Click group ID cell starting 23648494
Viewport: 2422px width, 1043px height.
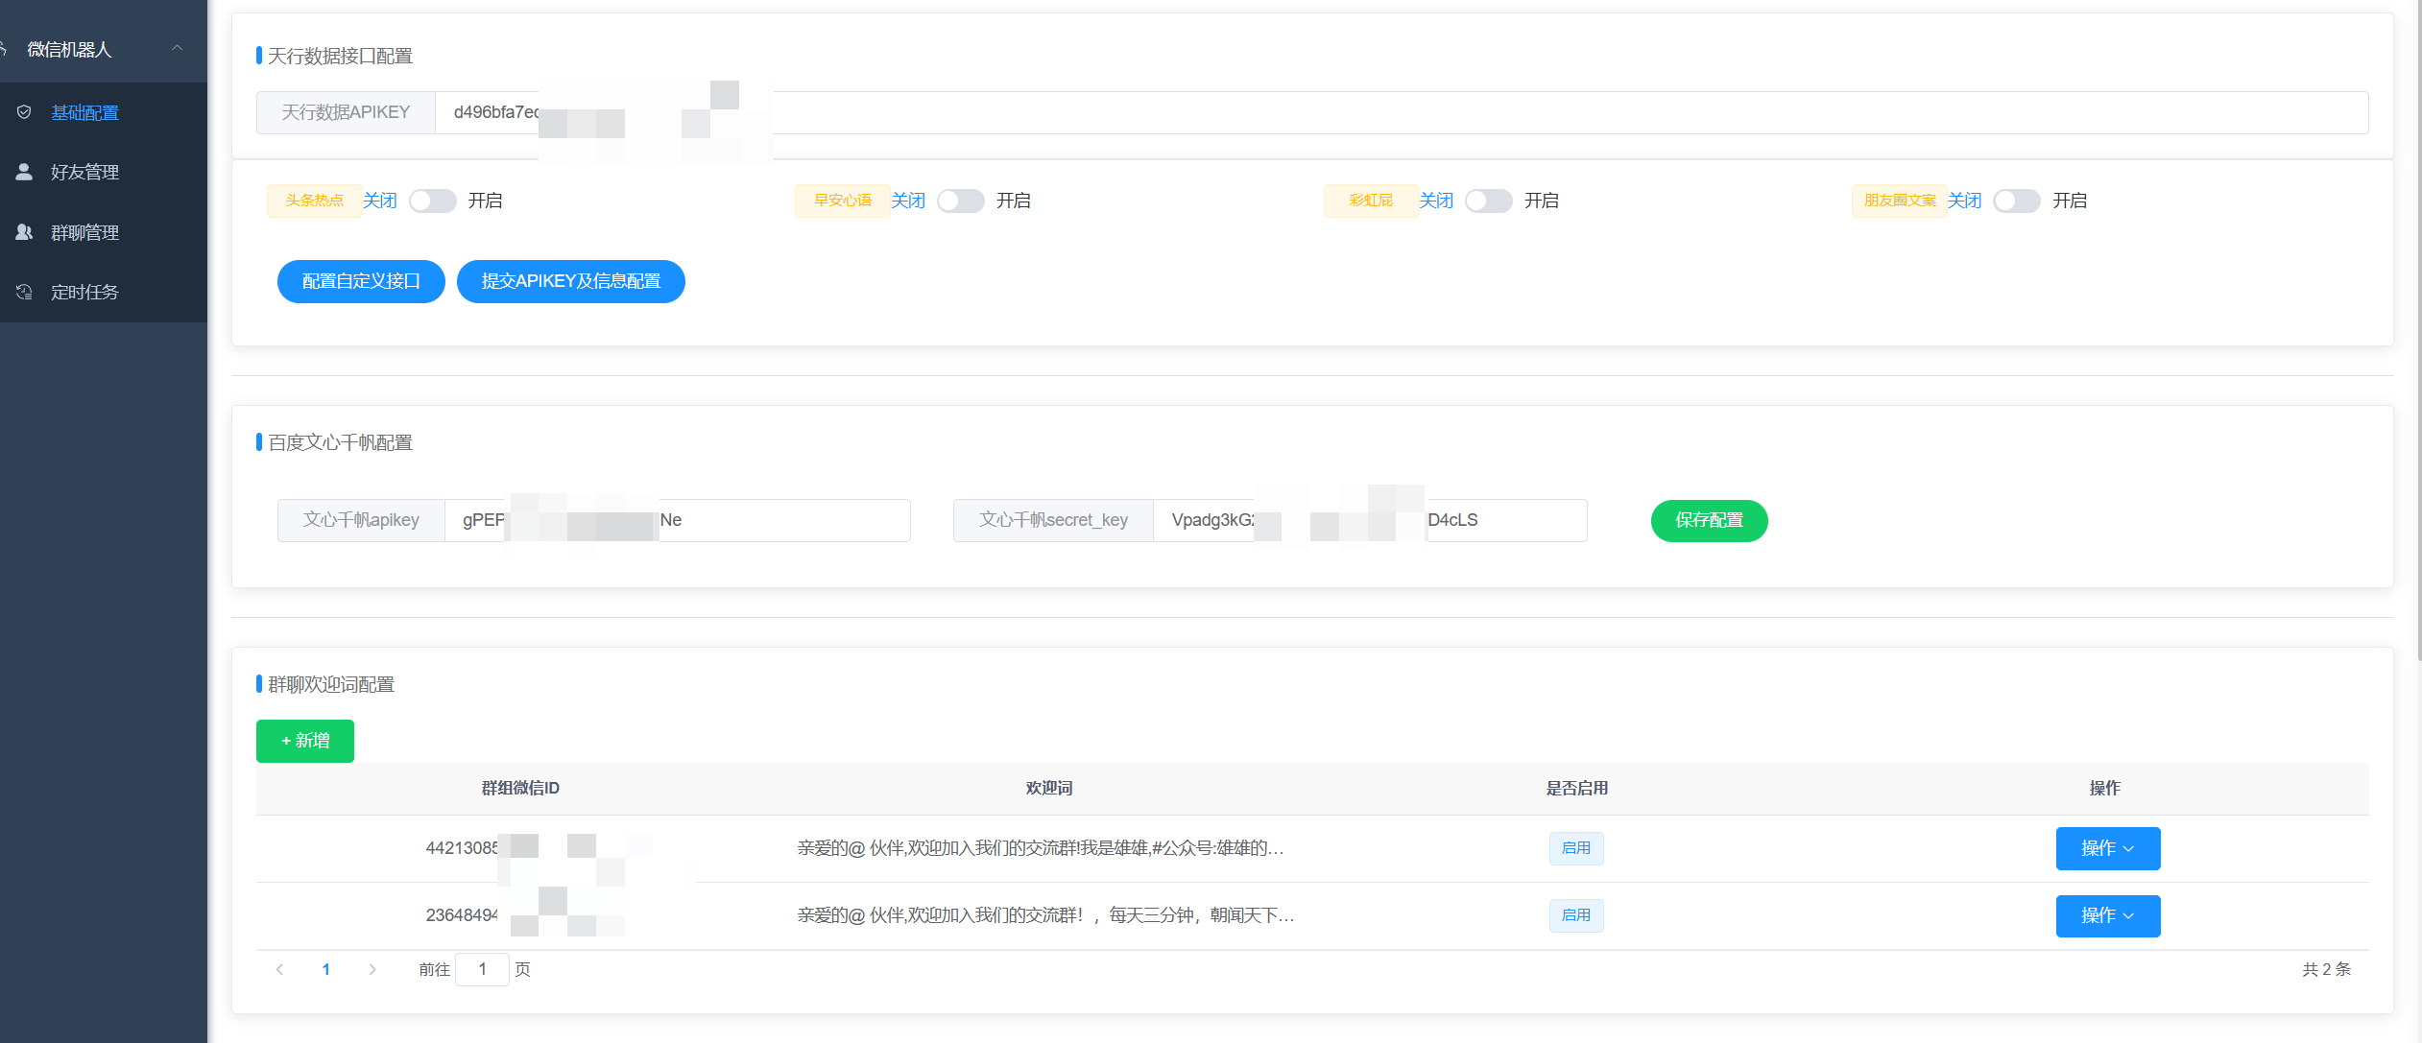coord(520,915)
